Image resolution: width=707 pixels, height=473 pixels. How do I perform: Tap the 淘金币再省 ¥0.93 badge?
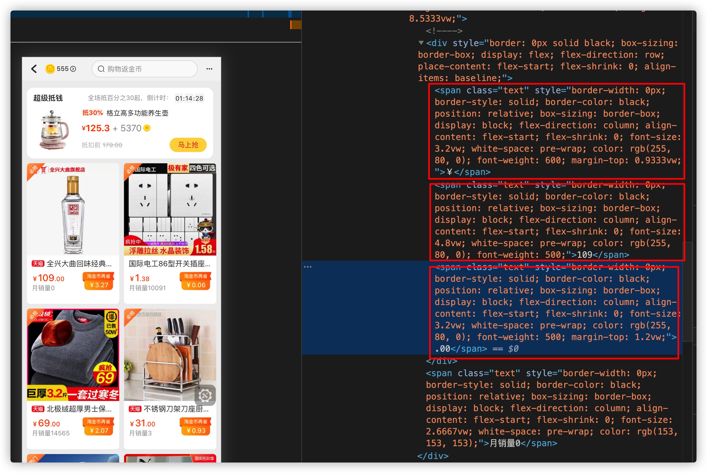tap(196, 427)
